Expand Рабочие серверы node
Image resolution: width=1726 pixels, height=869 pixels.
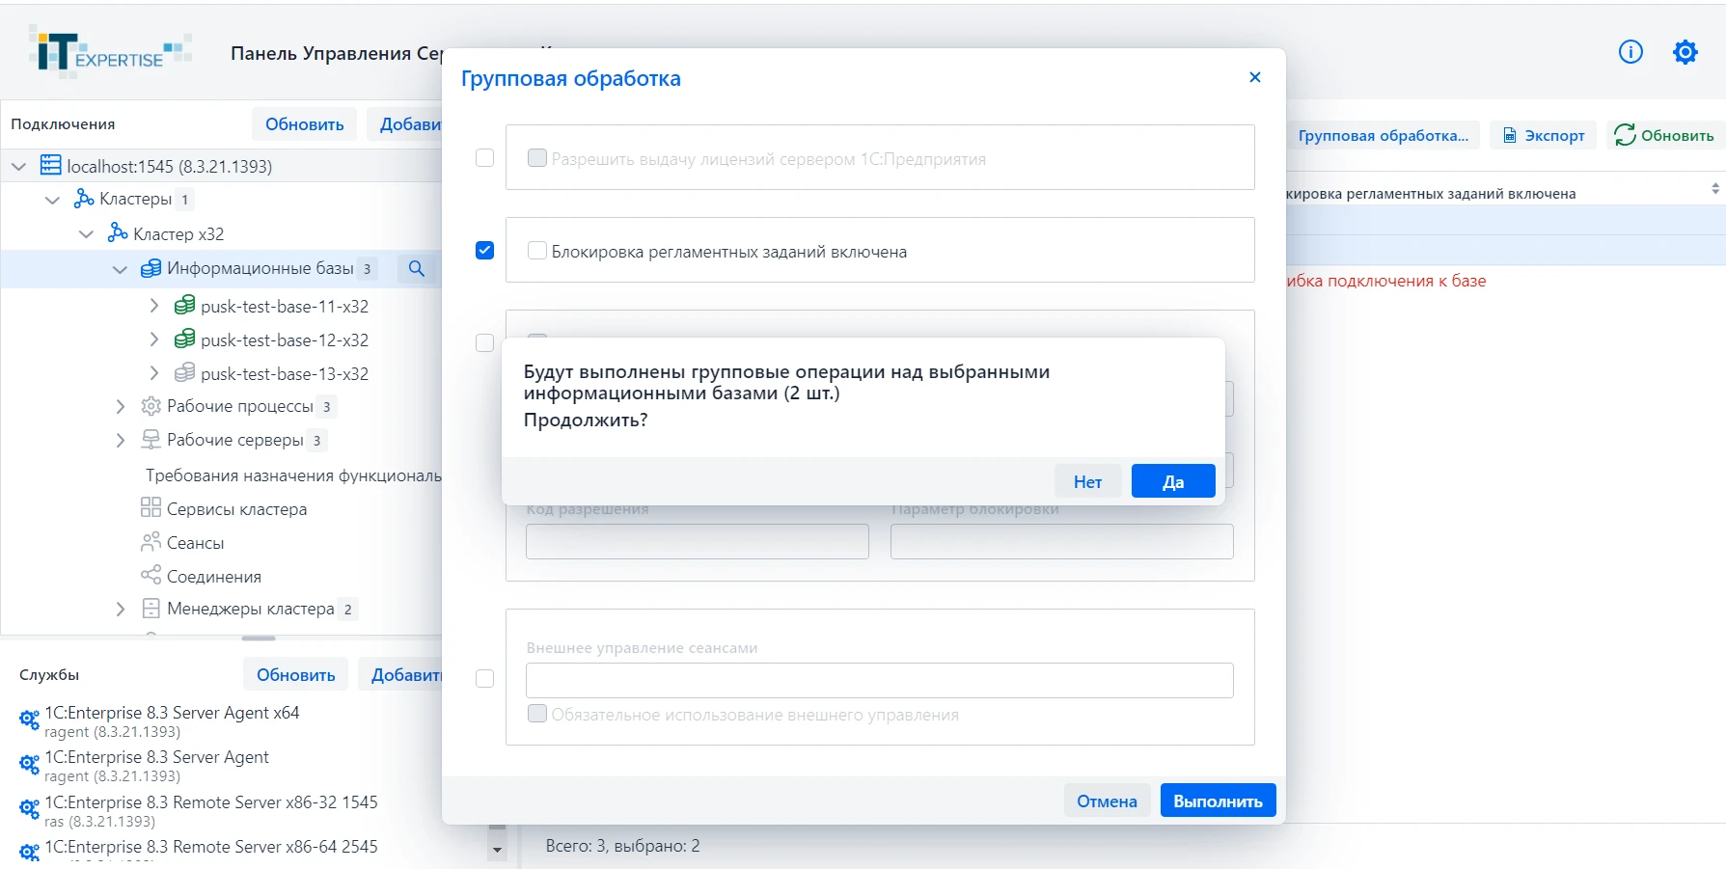(120, 440)
